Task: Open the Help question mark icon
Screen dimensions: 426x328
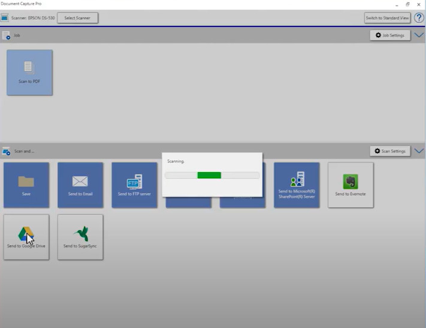Action: [419, 18]
